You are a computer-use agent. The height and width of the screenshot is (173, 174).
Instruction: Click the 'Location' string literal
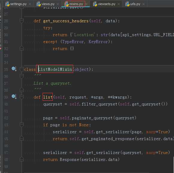point(84,35)
